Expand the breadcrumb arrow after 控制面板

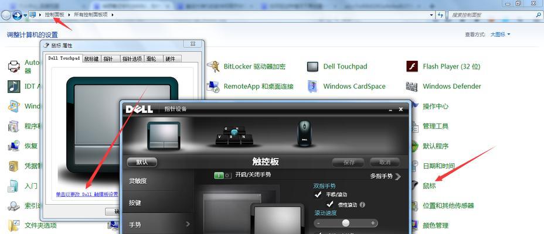pos(69,15)
